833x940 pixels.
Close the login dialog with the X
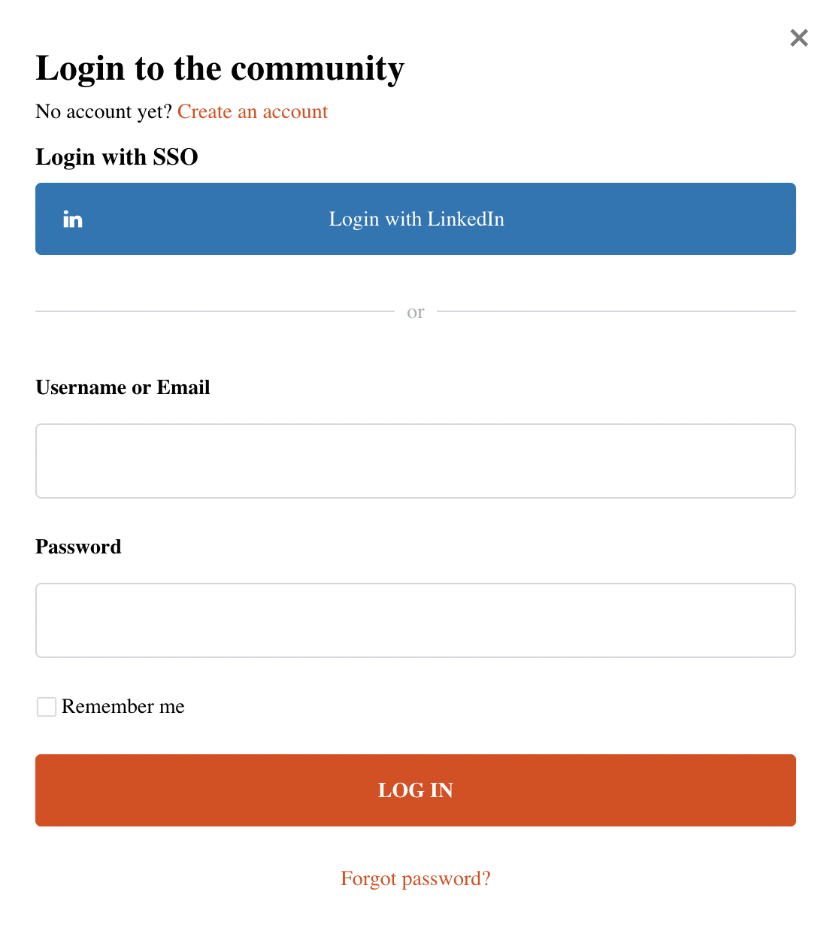pyautogui.click(x=799, y=38)
